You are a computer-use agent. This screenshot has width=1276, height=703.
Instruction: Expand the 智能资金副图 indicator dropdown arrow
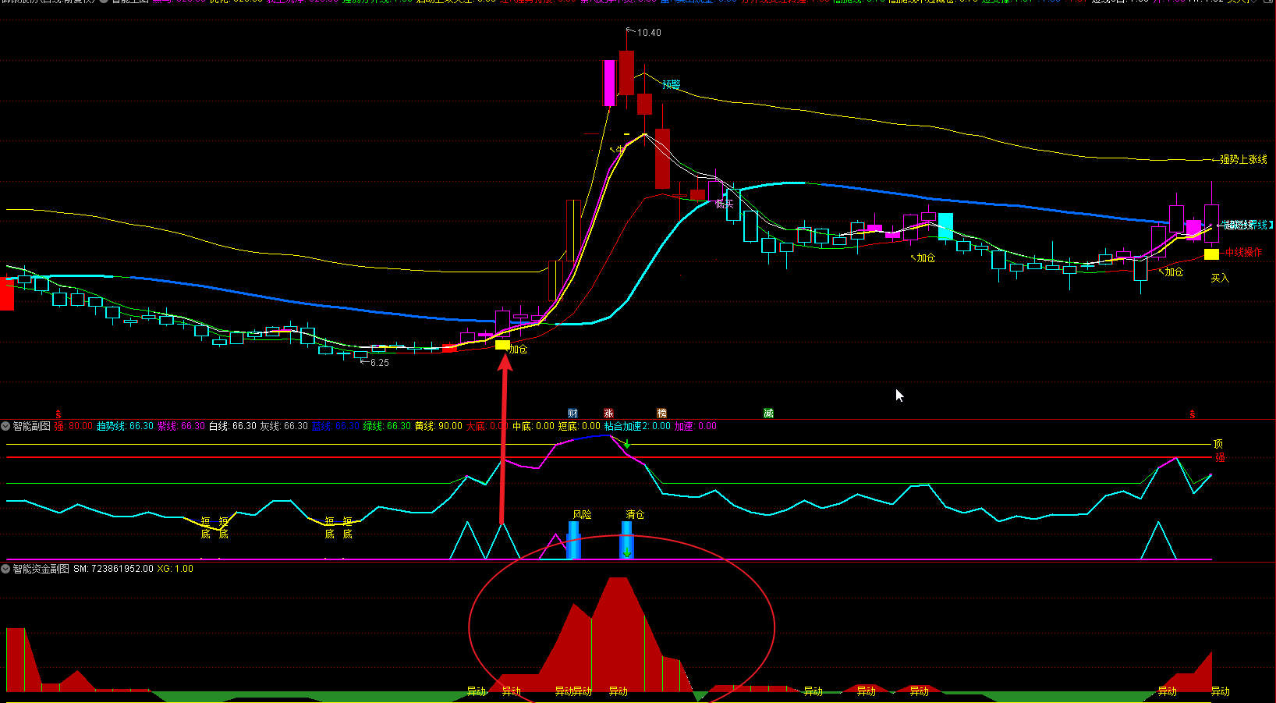coord(5,569)
